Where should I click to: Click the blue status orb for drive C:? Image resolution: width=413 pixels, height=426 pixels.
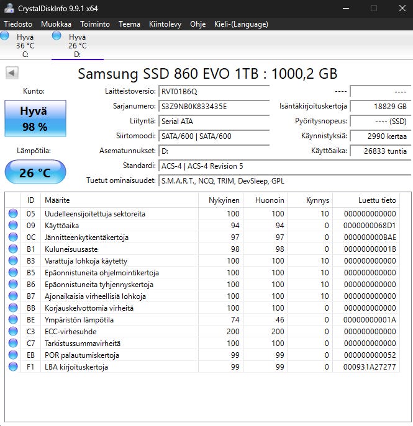point(4,35)
